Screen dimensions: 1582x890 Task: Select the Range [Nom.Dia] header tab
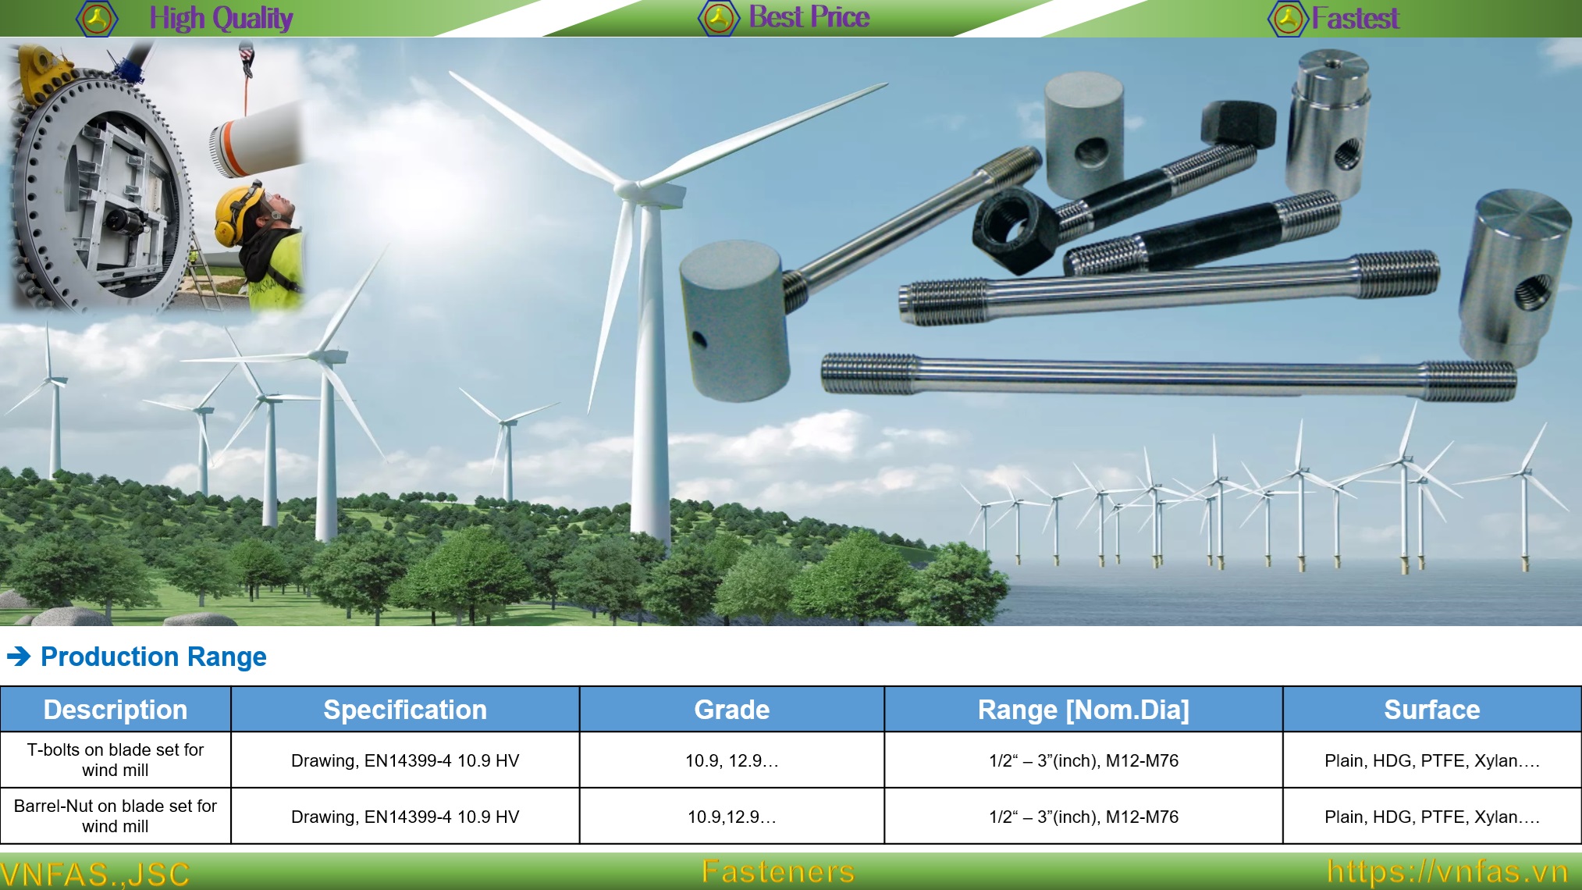click(x=1085, y=710)
